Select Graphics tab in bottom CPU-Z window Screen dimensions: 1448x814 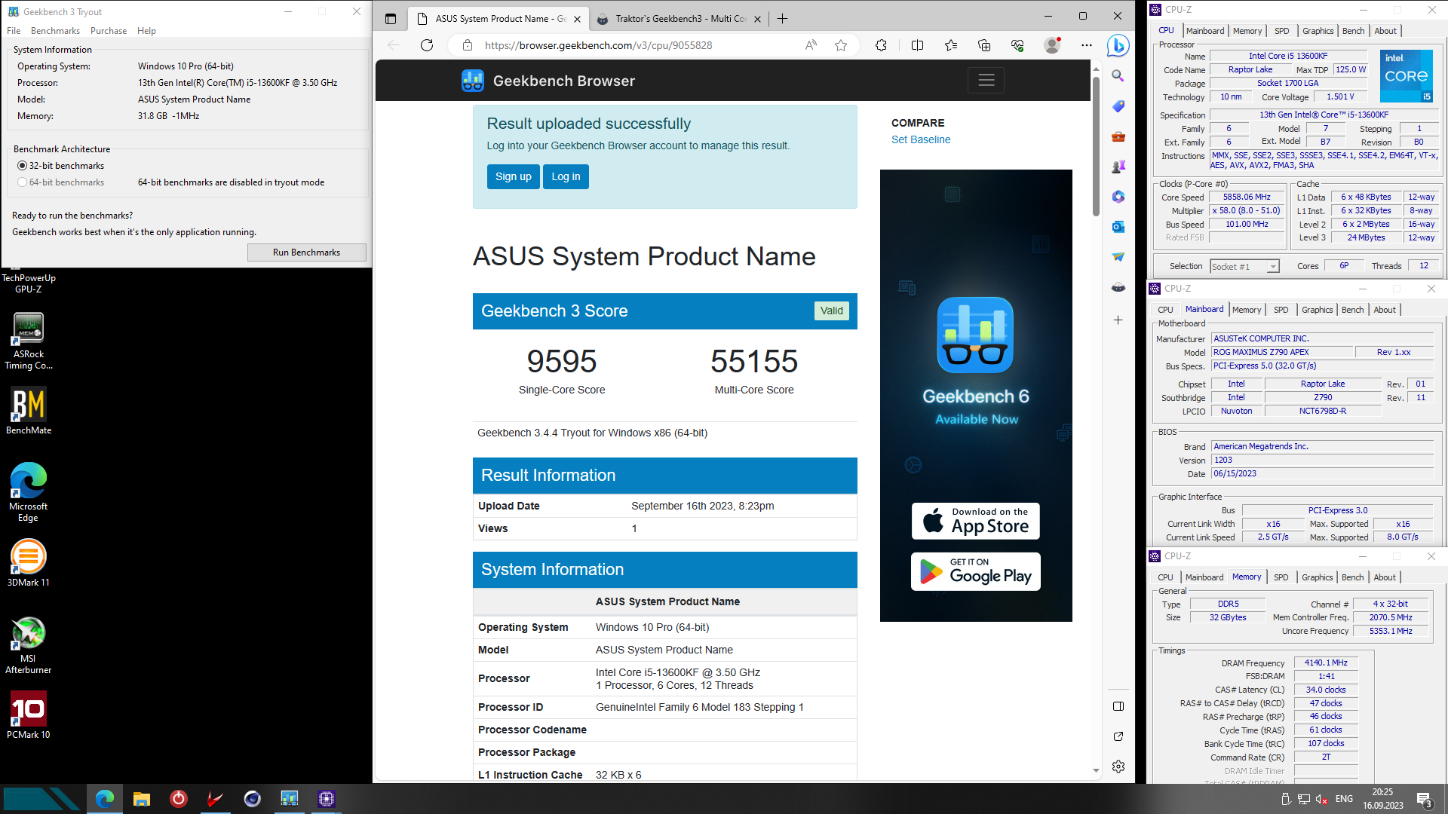(1318, 577)
